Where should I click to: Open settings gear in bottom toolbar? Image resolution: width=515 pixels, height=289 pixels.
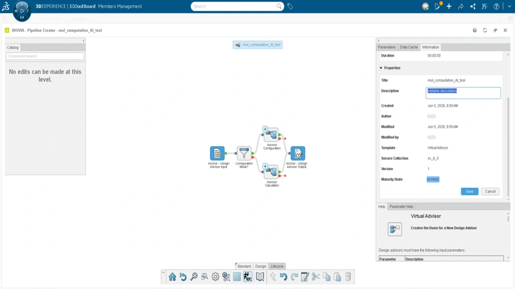pyautogui.click(x=215, y=277)
